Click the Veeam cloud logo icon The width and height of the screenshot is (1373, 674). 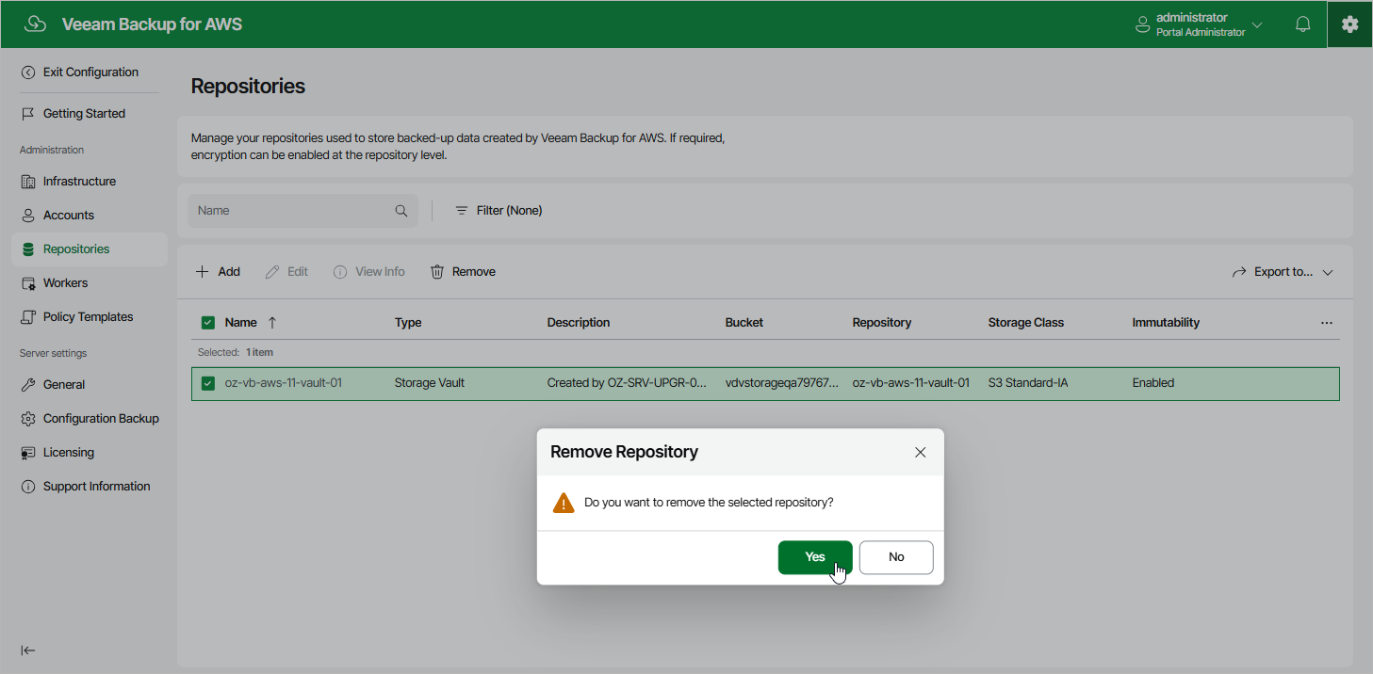pyautogui.click(x=35, y=24)
